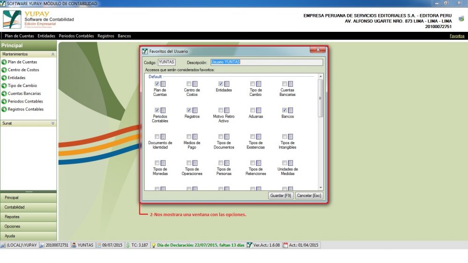The width and height of the screenshot is (468, 263).
Task: Uncheck the Bancos favorite checkbox
Action: [x=285, y=110]
